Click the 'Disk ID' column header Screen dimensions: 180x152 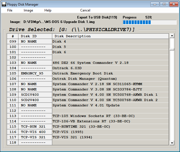click(x=35, y=36)
